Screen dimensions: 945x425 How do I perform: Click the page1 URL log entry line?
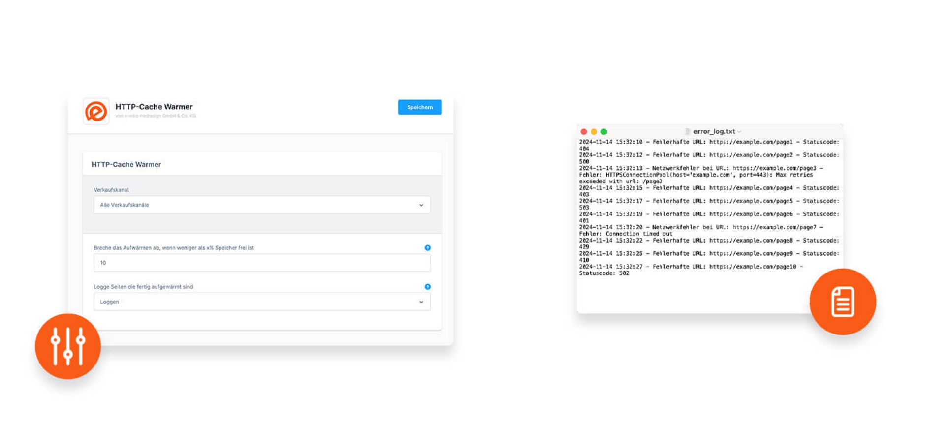709,142
